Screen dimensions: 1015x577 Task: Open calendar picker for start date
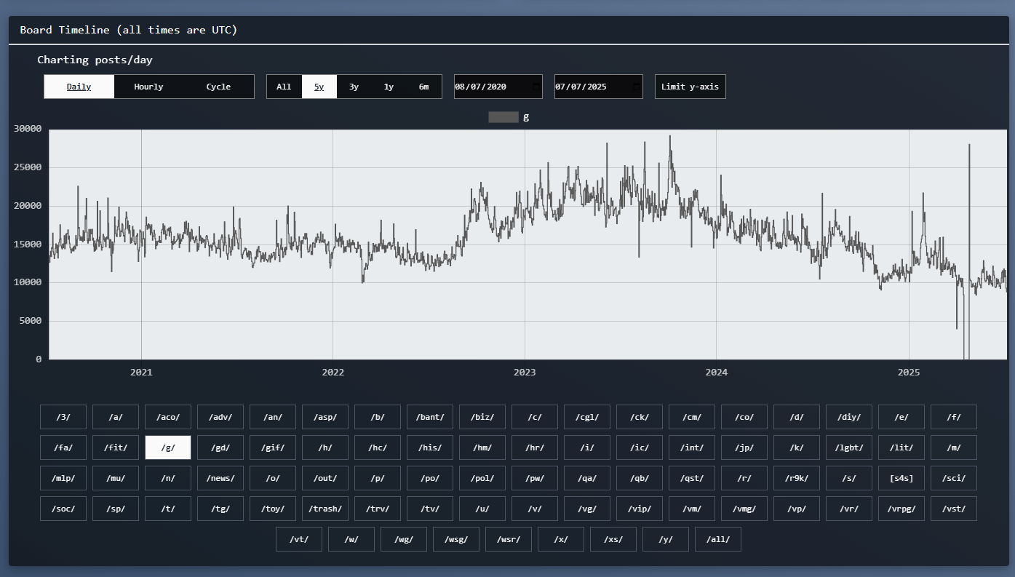[x=536, y=87]
